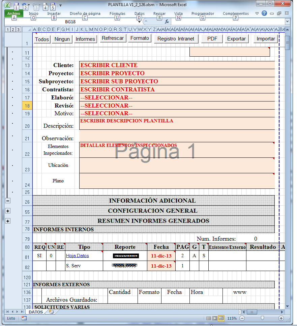The image size is (297, 326).
Task: Click the zoom out minus icon
Action: pyautogui.click(x=242, y=318)
